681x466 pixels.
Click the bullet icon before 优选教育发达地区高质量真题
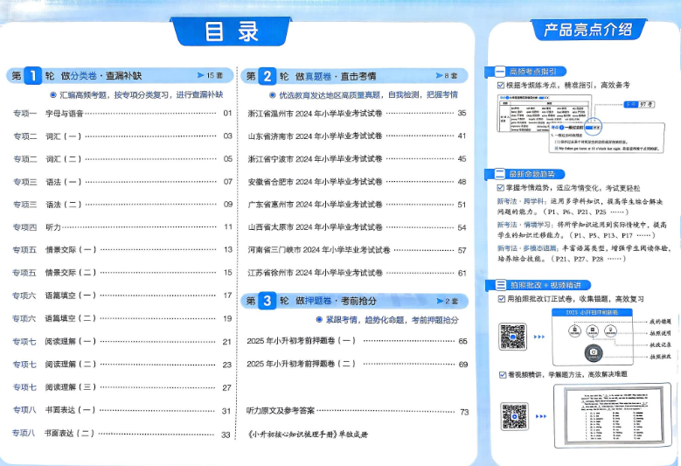(x=273, y=95)
